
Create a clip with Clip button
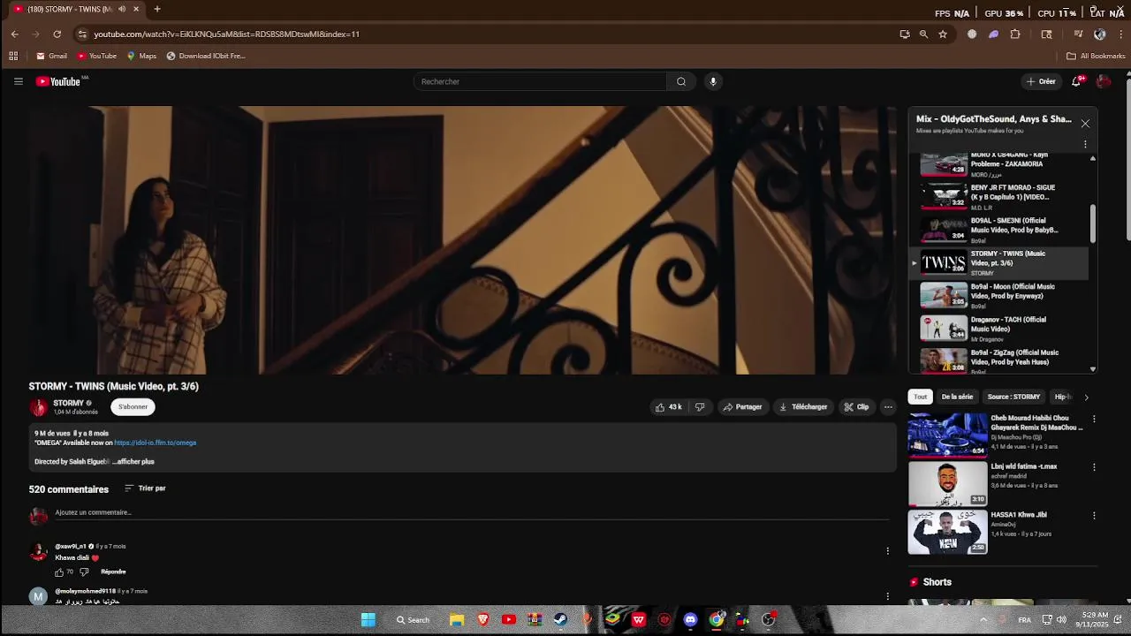(x=856, y=407)
